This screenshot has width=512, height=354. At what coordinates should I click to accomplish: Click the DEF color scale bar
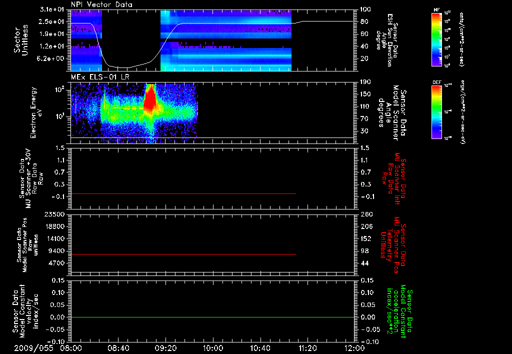click(x=437, y=112)
